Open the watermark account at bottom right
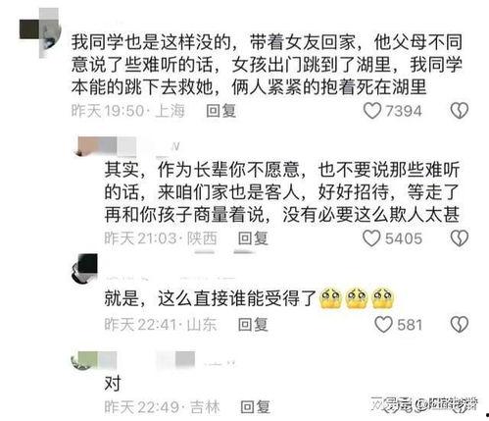Image resolution: width=489 pixels, height=421 pixels. click(x=424, y=403)
